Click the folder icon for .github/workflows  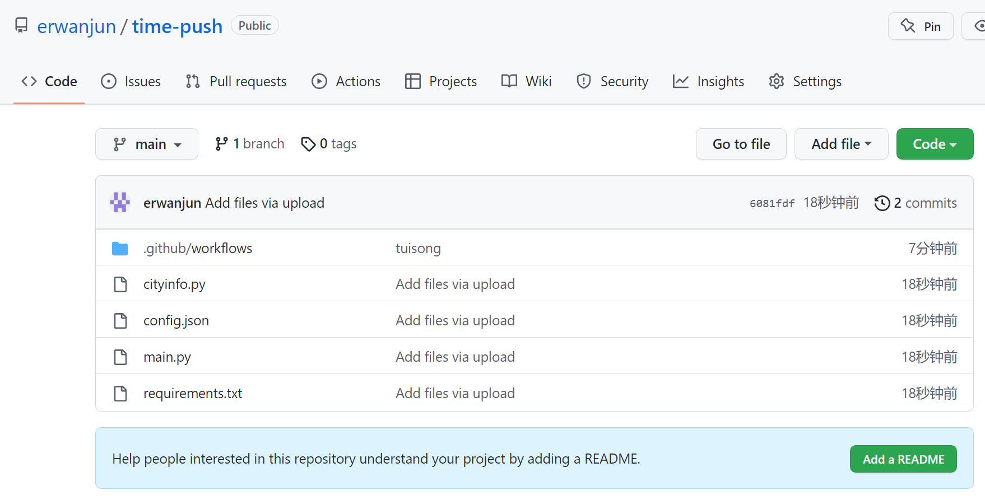120,248
